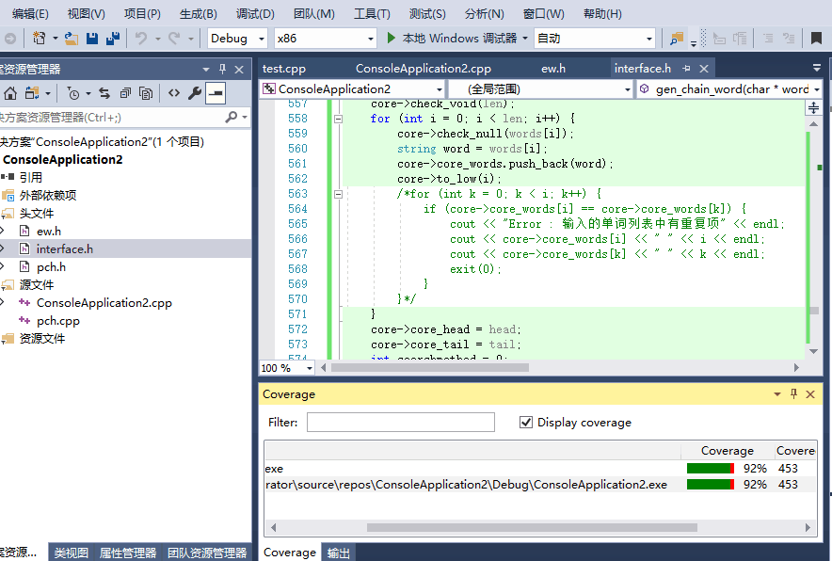Pin the interface.h tab
Screen dimensions: 832x561
coord(687,69)
